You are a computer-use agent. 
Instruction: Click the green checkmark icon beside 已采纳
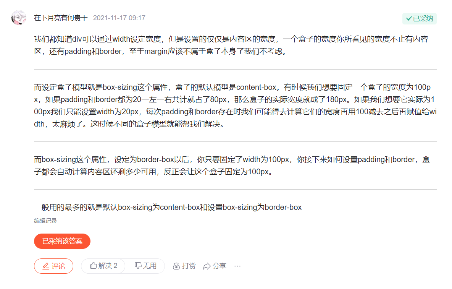[x=409, y=18]
